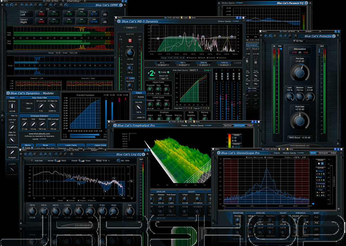Adjust the Window Opacity slider in Parametr'EQ

pos(239,2)
